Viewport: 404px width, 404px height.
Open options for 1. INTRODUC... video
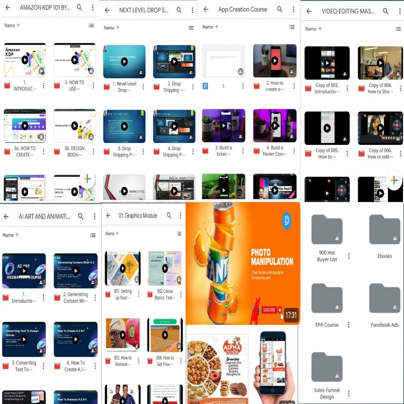click(43, 85)
